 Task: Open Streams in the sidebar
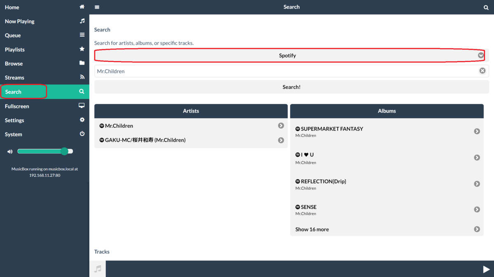pyautogui.click(x=44, y=77)
